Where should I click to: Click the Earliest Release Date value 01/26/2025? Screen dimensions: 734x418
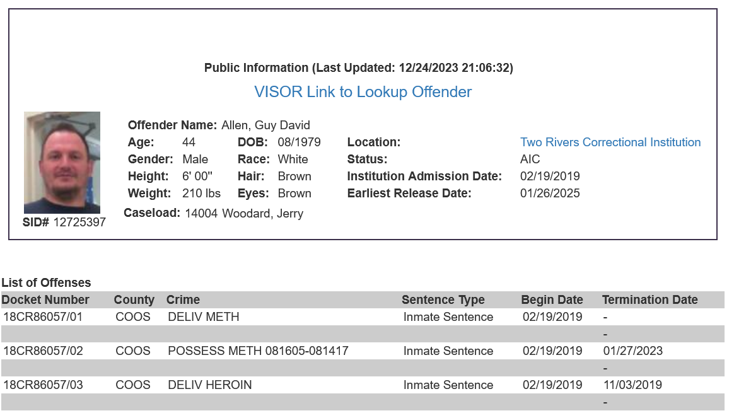pyautogui.click(x=550, y=194)
